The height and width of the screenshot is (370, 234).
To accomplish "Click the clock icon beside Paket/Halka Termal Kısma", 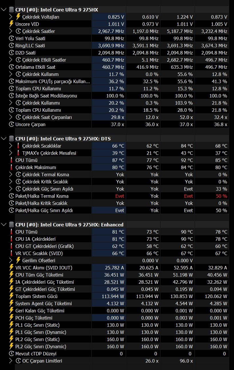I will pos(11,196).
